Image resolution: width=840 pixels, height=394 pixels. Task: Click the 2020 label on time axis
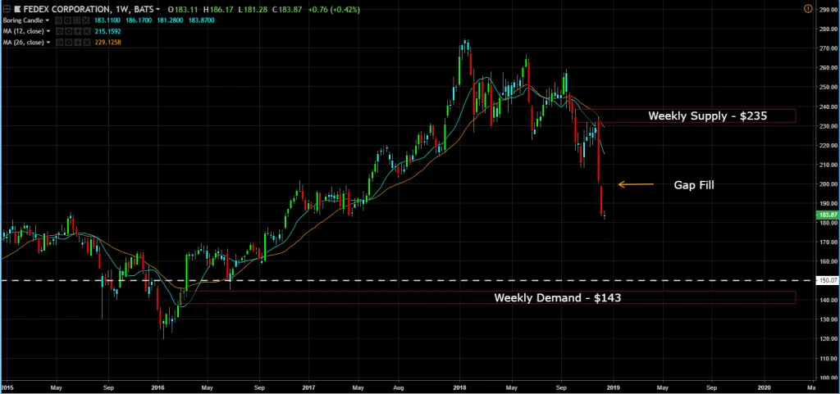click(765, 387)
